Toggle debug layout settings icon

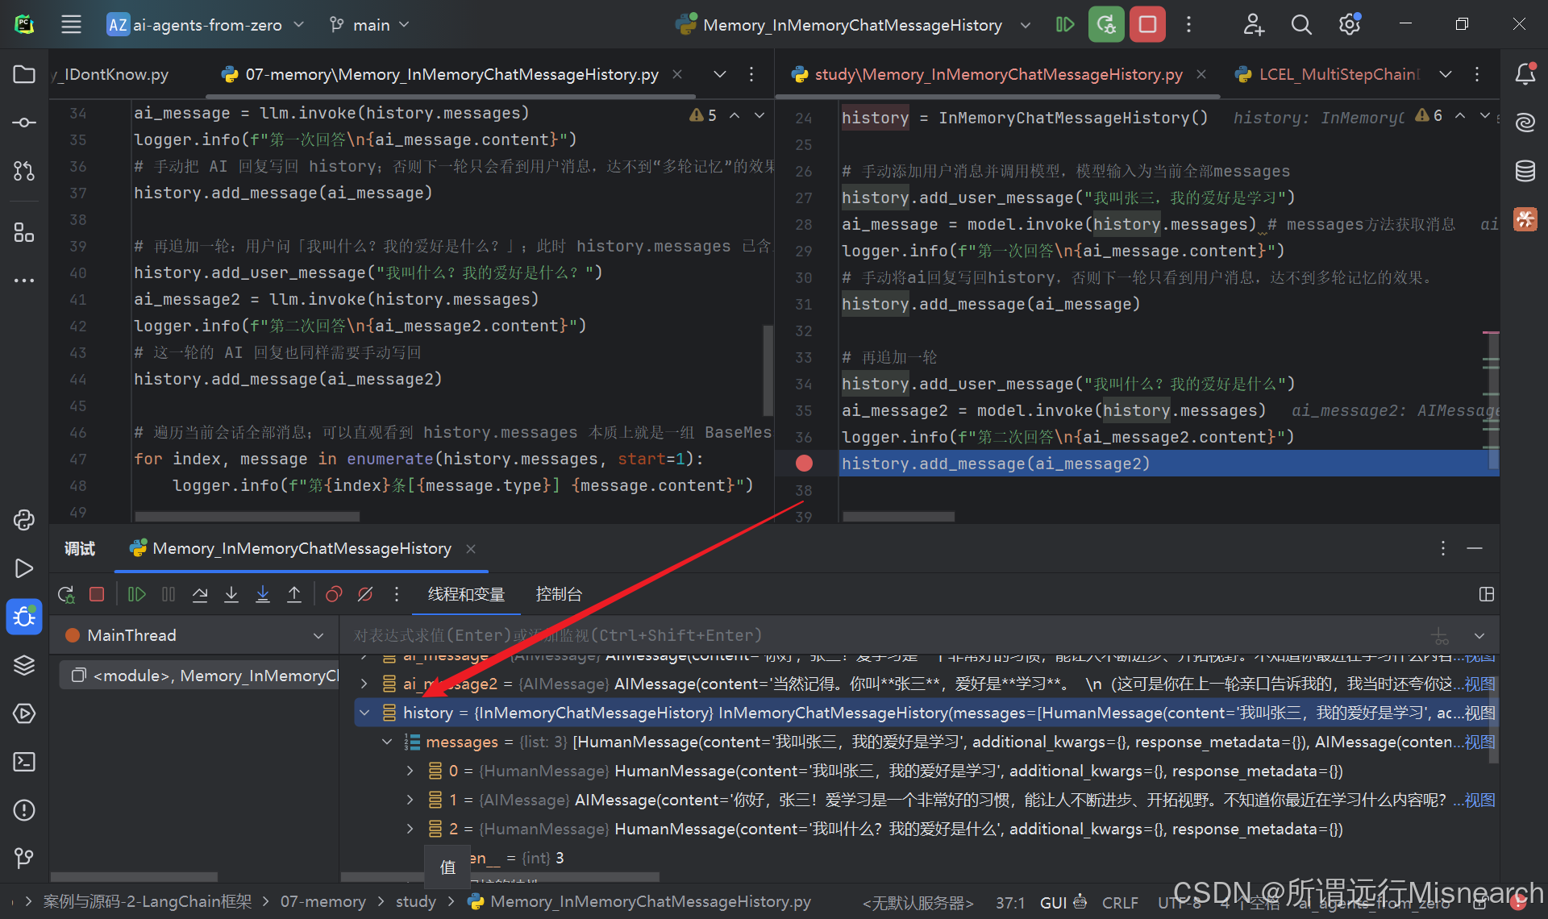(x=1487, y=594)
